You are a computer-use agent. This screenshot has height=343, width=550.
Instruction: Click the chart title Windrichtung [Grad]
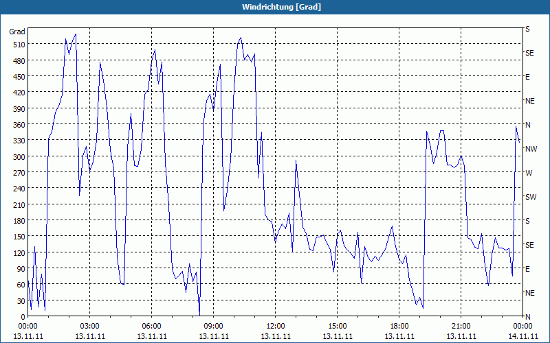tap(281, 7)
